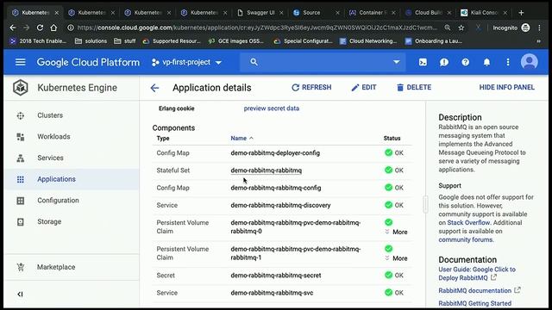Open demo-rabbitmq-rabbitmq-svc service
The image size is (552, 310).
coord(272,293)
